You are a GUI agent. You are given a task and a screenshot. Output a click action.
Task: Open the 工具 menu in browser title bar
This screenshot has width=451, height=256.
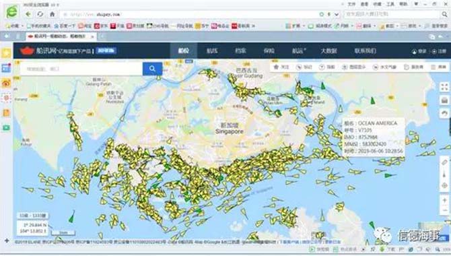click(x=390, y=4)
